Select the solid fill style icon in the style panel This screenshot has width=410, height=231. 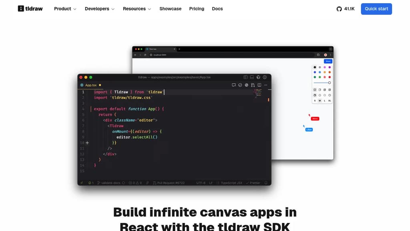coord(325,90)
